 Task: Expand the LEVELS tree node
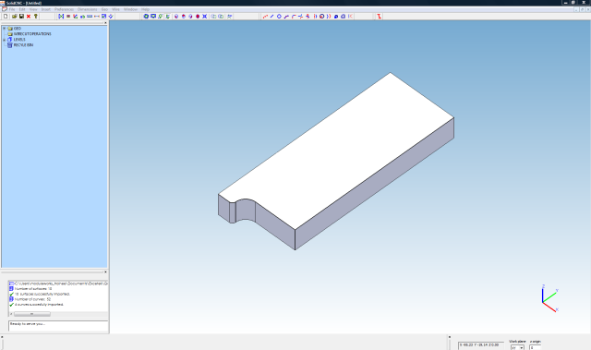coord(4,39)
